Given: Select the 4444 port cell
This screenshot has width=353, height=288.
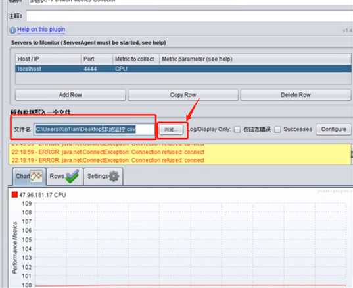Looking at the screenshot, I should tap(97, 69).
